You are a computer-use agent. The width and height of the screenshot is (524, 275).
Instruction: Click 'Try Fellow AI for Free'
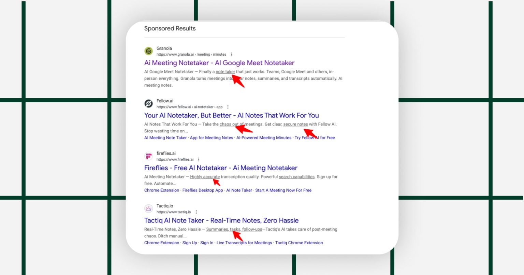[315, 138]
